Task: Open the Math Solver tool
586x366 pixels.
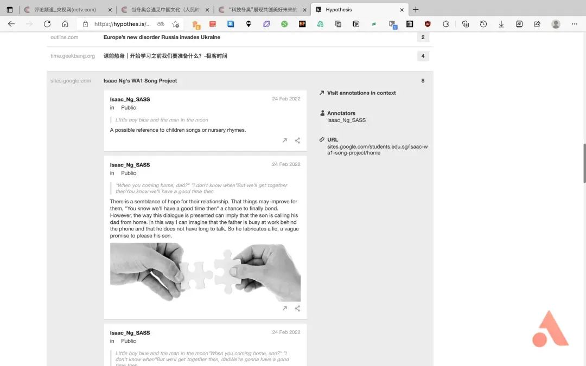Action: [519, 24]
